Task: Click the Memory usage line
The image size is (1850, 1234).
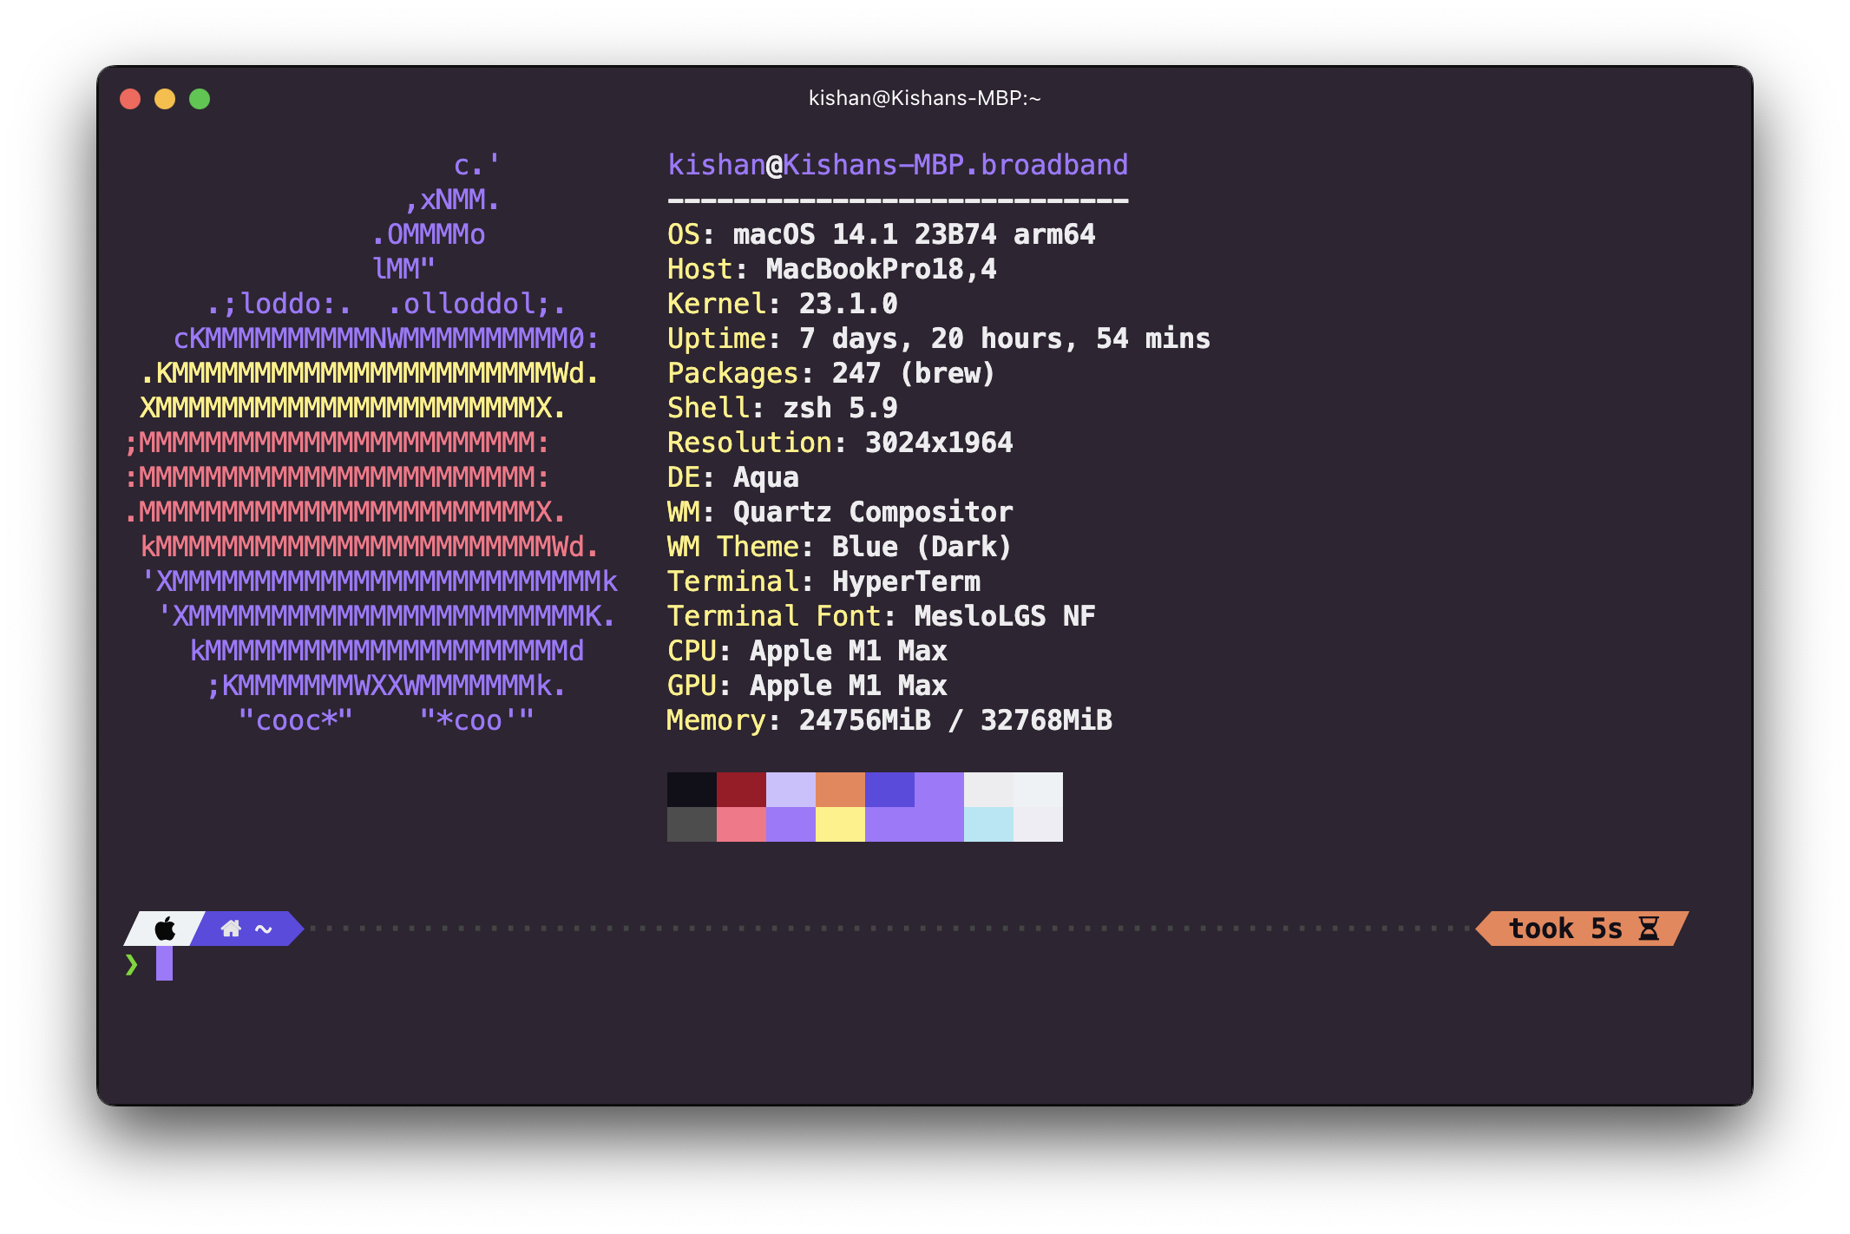Action: tap(889, 720)
